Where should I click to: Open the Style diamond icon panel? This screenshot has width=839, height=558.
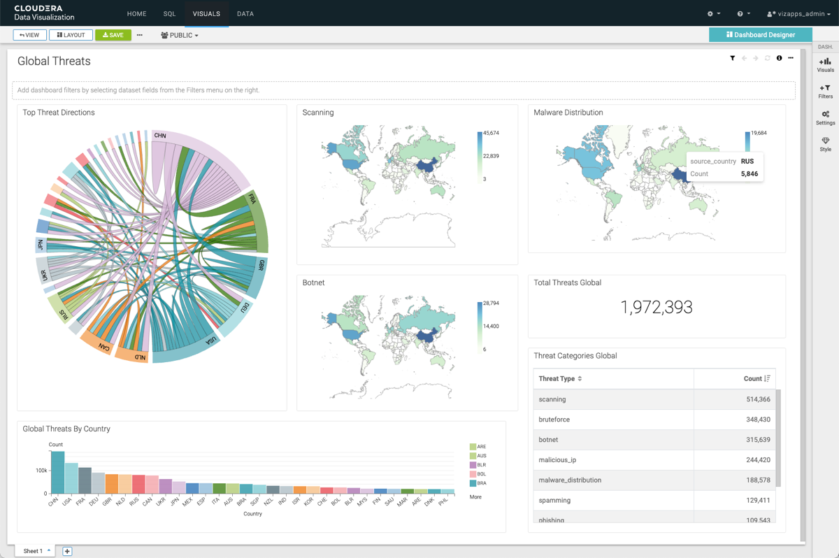(x=825, y=144)
